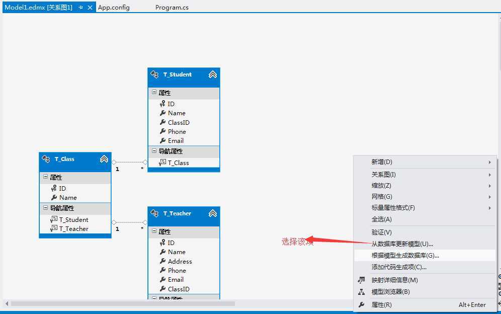Open 网格(G) submenu

point(425,197)
